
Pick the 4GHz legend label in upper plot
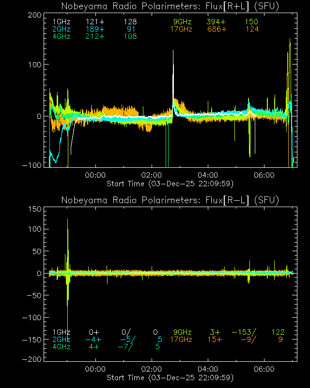62,36
